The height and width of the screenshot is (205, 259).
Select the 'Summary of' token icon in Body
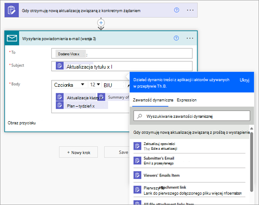(x=101, y=97)
